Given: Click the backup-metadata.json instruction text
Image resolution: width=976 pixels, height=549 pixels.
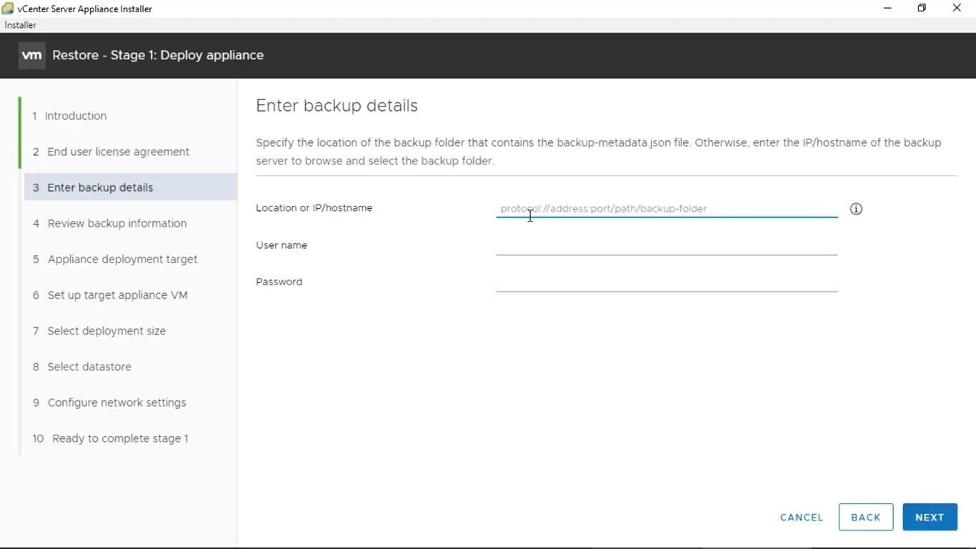Looking at the screenshot, I should pyautogui.click(x=599, y=152).
